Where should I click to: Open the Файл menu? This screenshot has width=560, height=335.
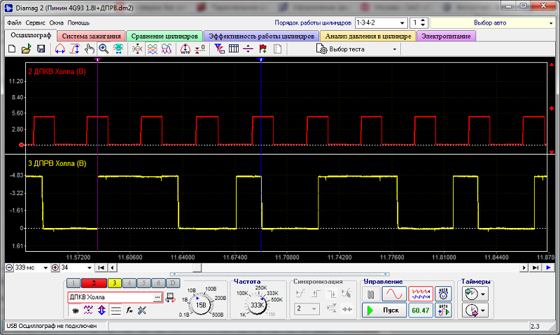14,23
